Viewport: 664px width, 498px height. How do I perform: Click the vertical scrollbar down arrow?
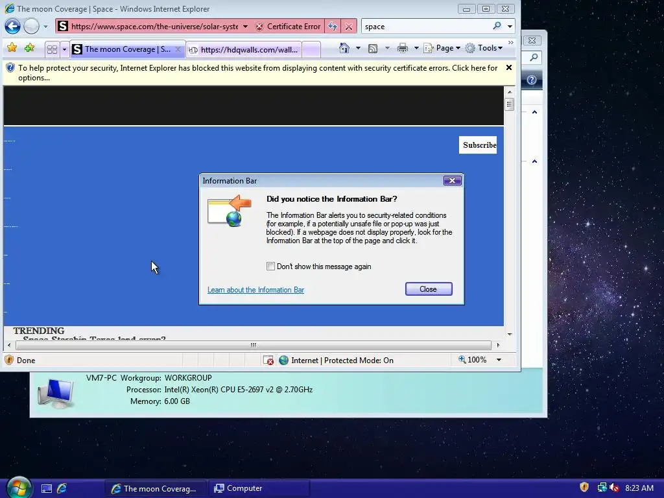coord(510,334)
